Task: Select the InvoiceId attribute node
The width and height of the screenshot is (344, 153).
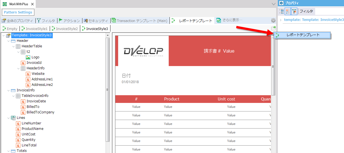Action: tap(34, 63)
